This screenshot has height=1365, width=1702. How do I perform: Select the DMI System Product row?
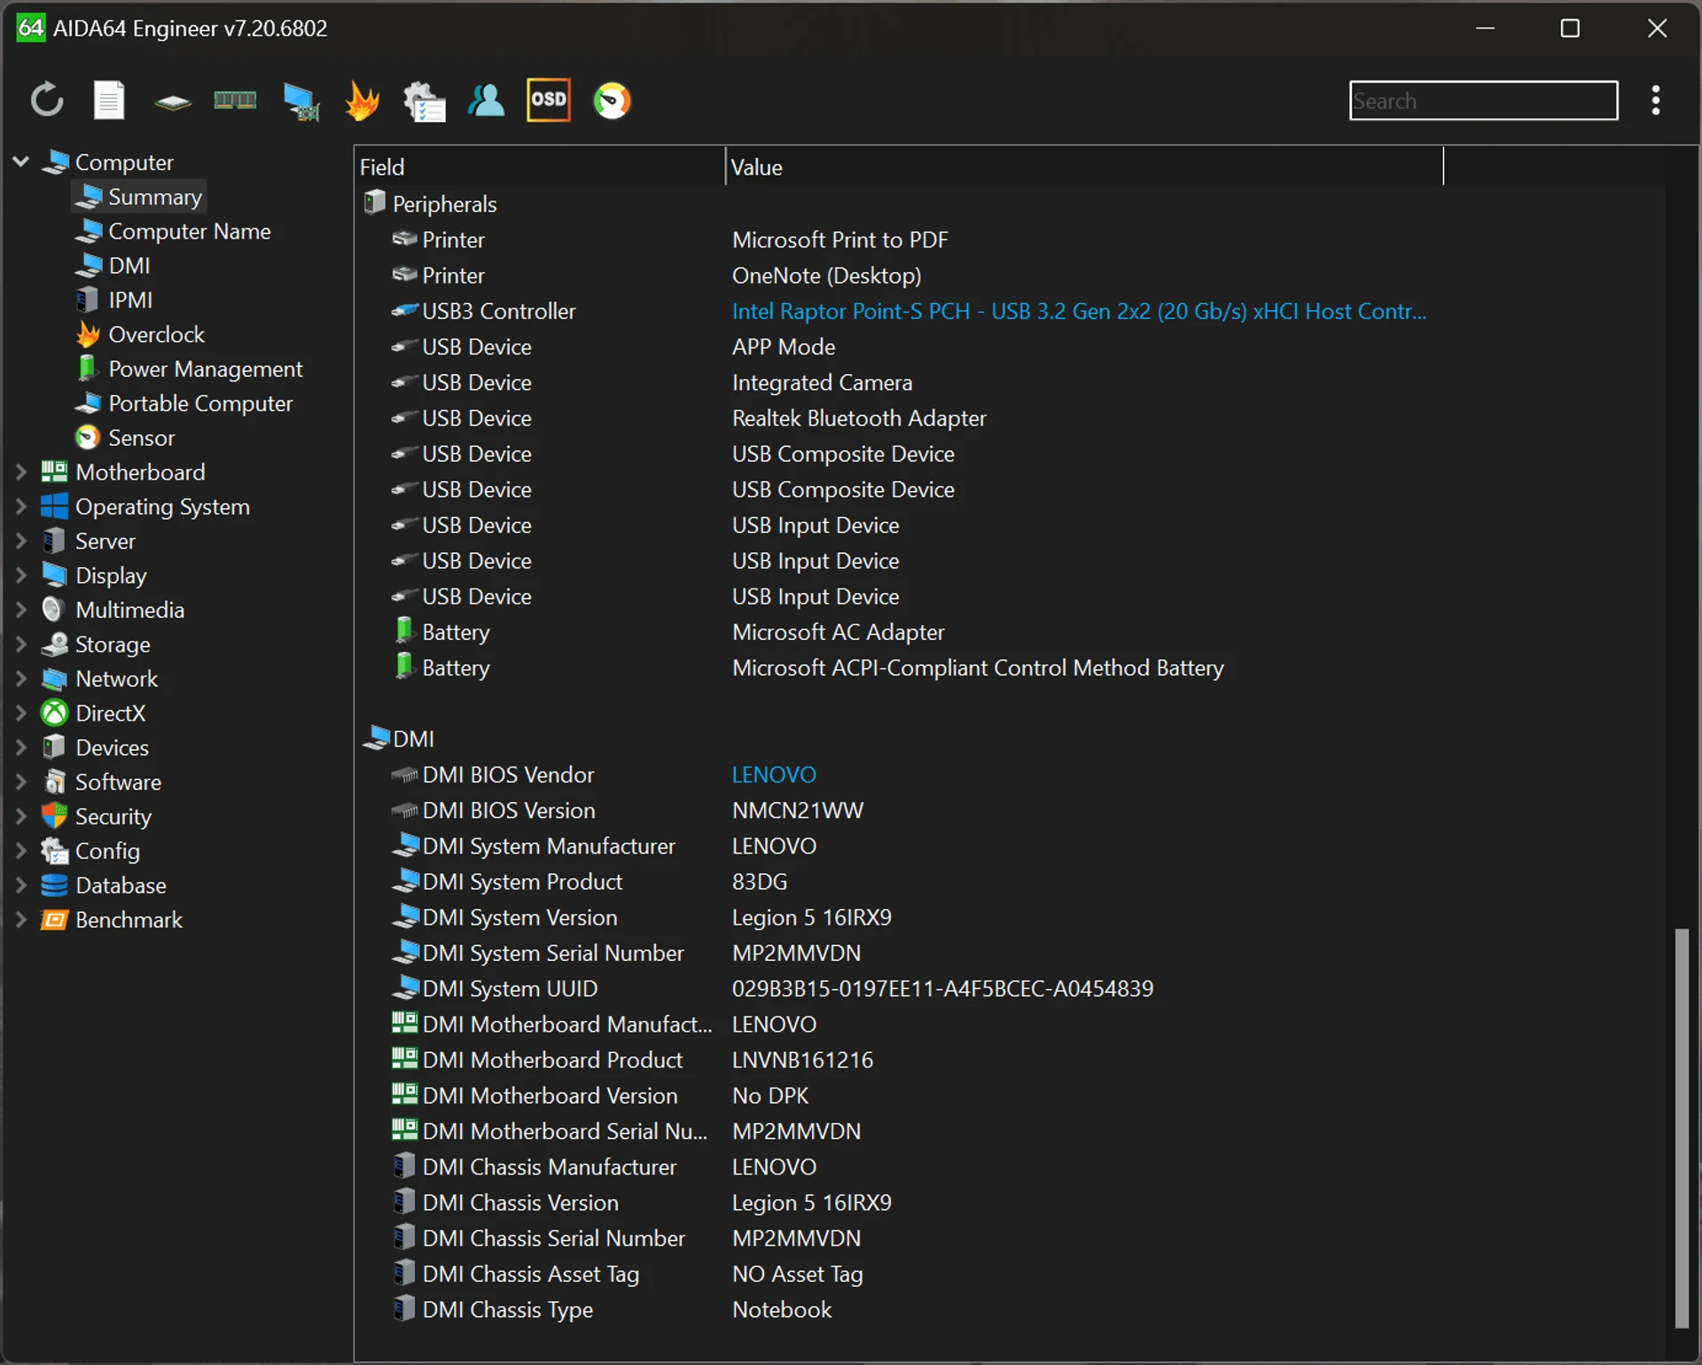click(x=1009, y=881)
